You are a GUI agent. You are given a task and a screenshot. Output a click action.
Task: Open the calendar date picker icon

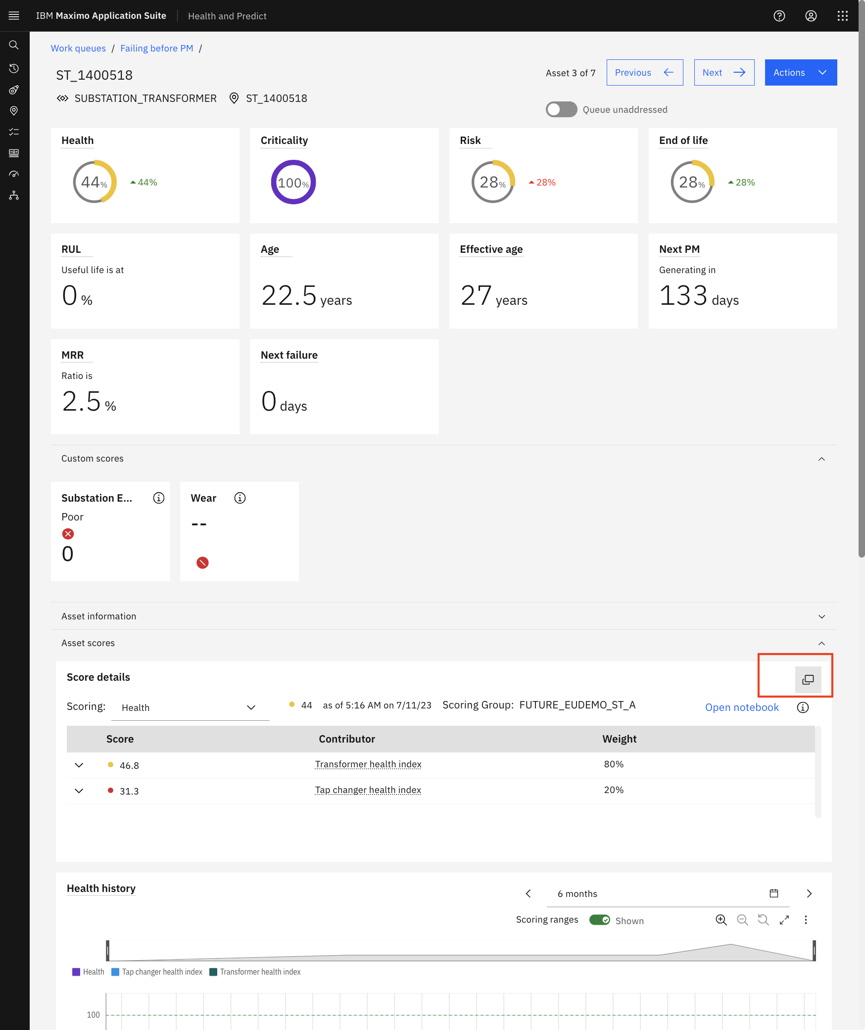coord(774,893)
